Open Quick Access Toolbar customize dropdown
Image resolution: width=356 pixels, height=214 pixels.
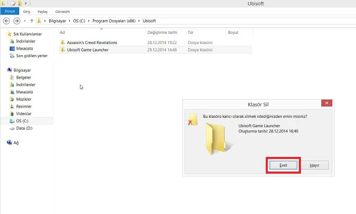click(26, 3)
